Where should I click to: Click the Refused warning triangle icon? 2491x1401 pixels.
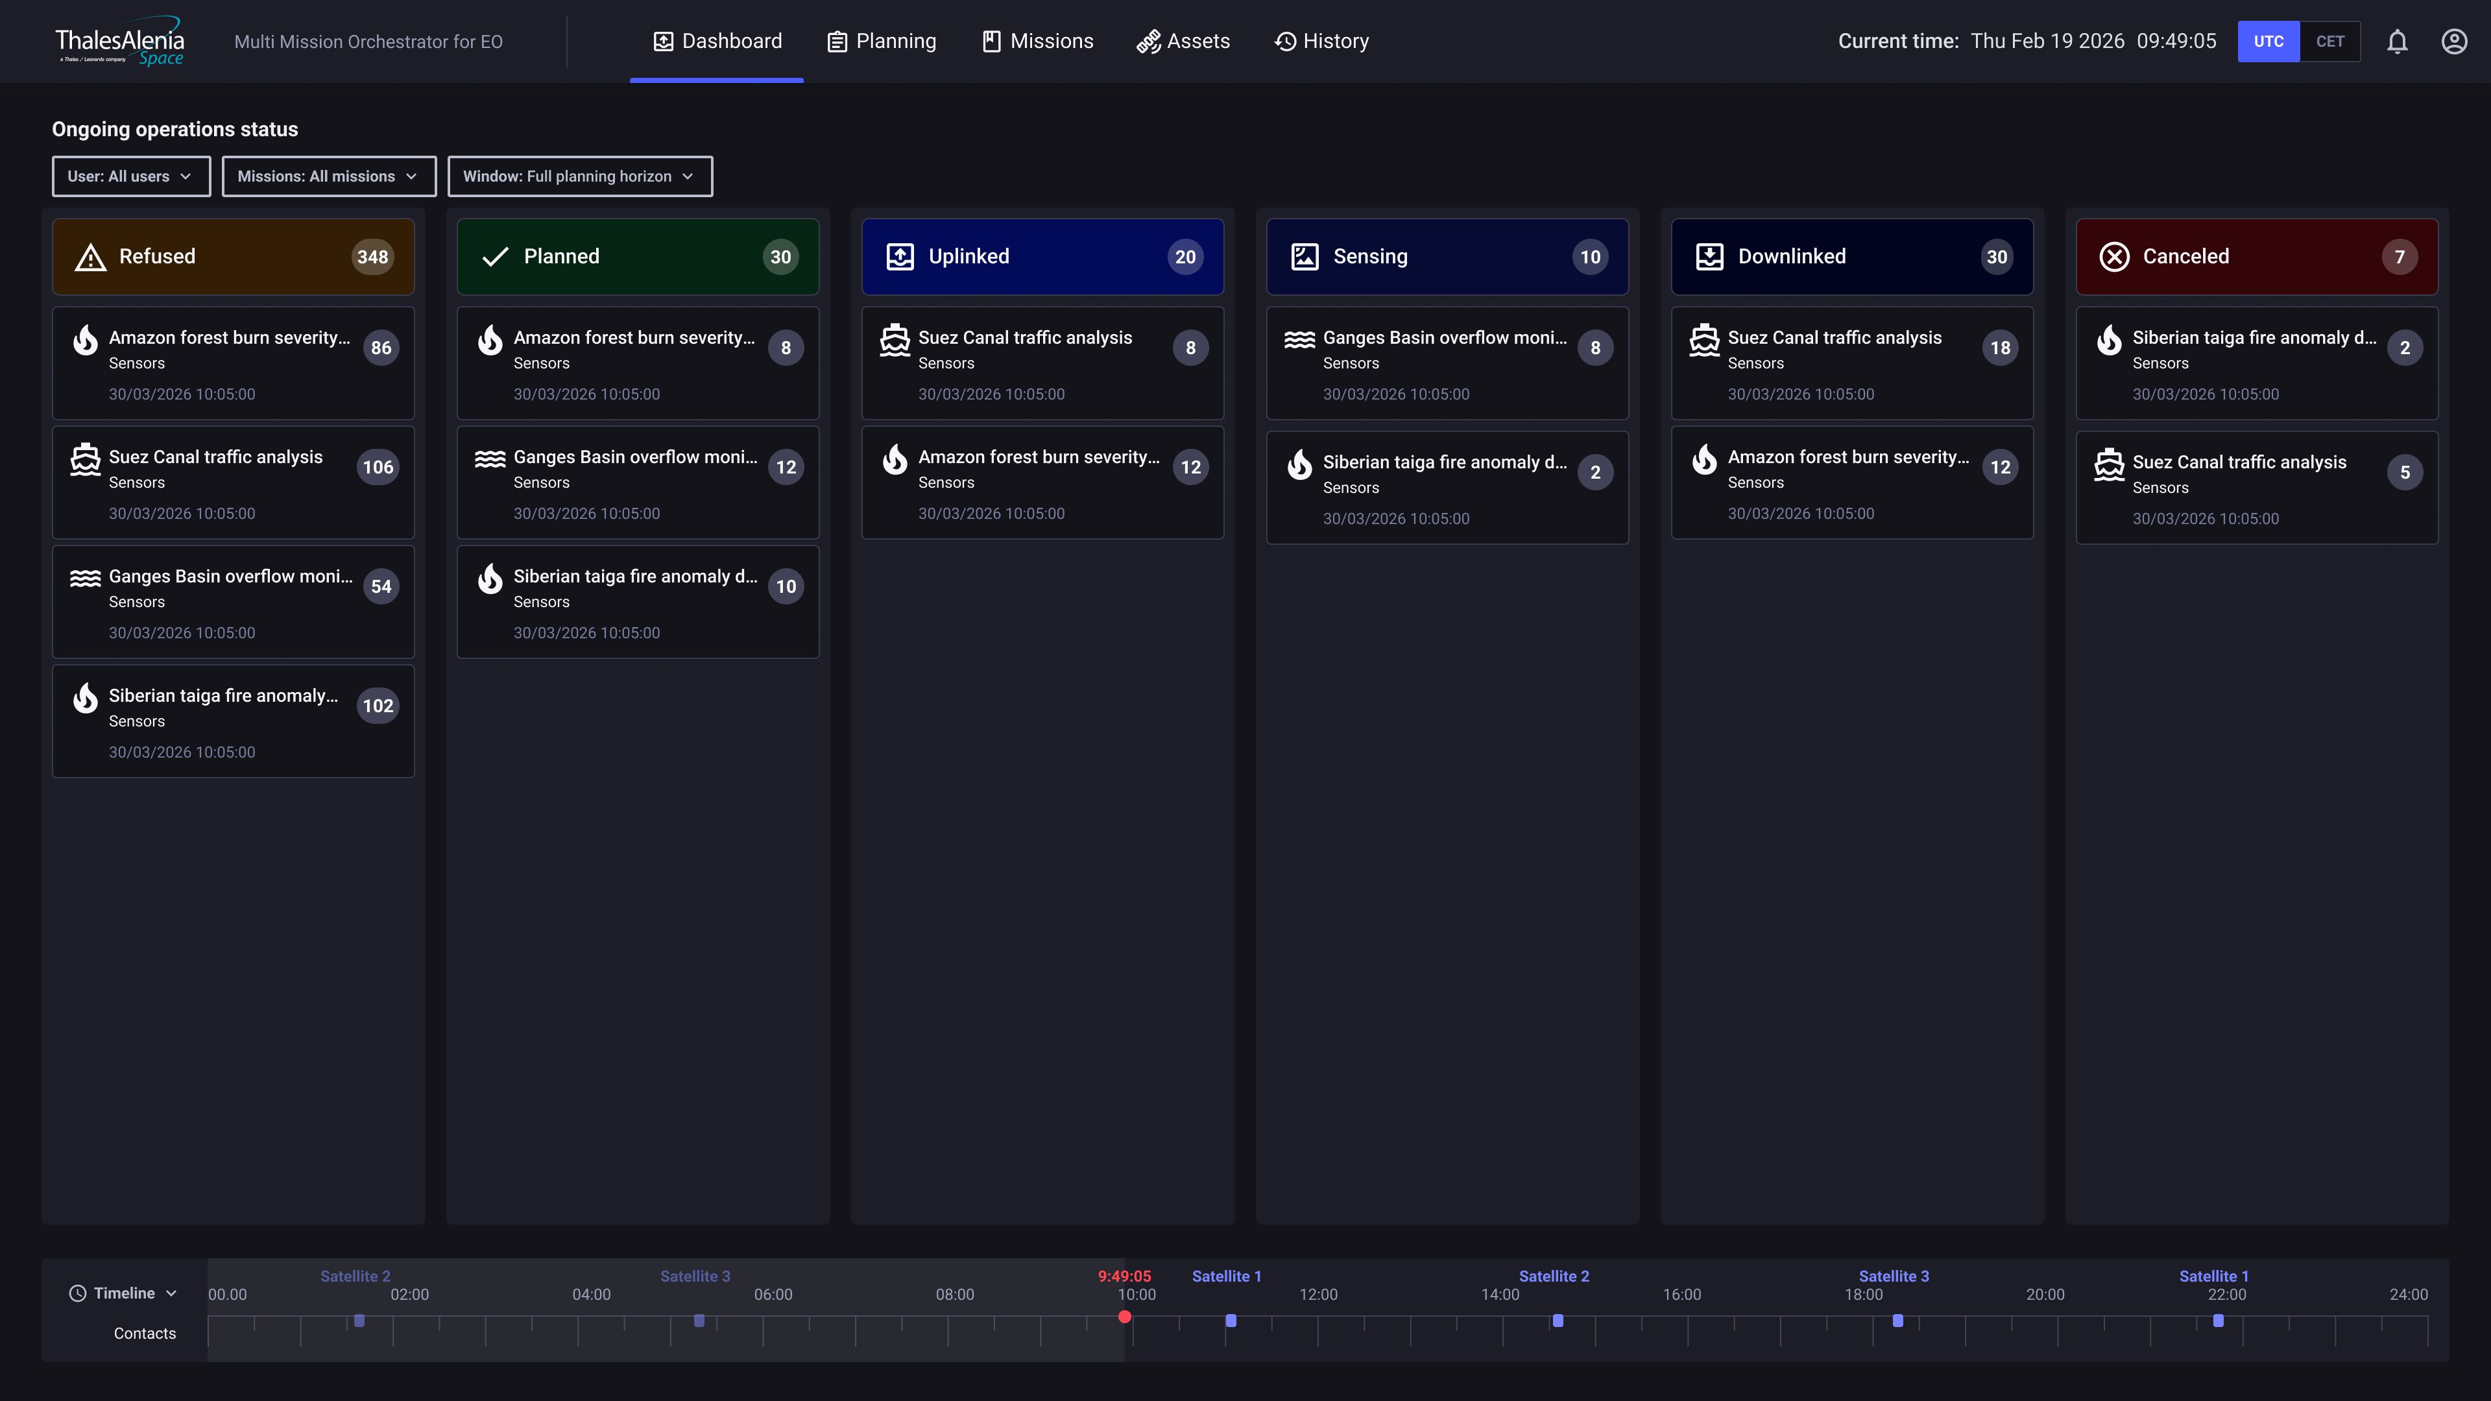pyautogui.click(x=91, y=257)
